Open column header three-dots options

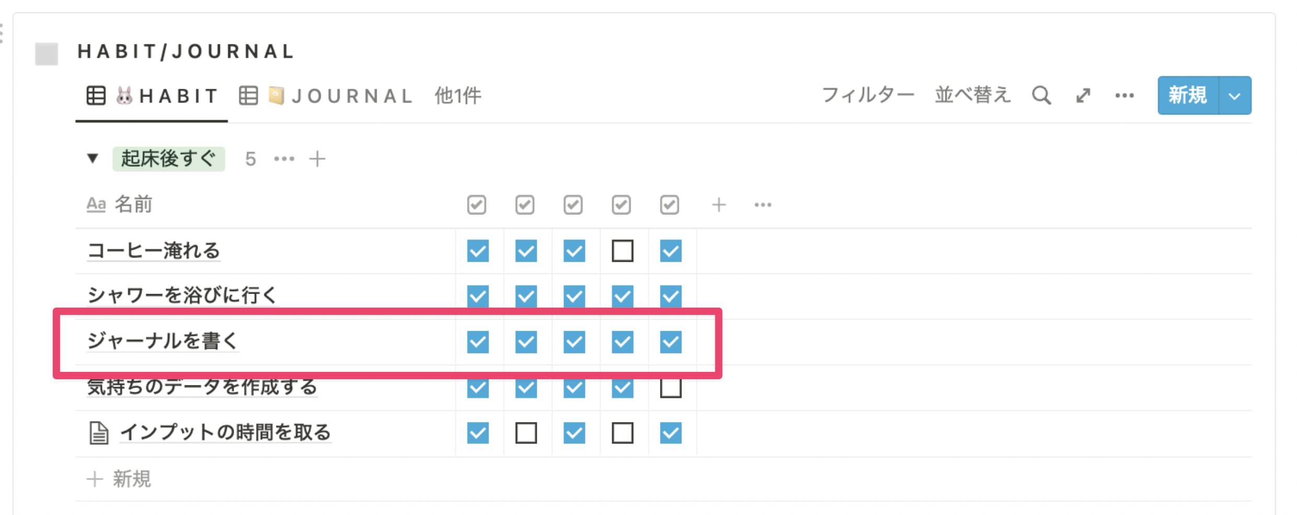pos(763,205)
